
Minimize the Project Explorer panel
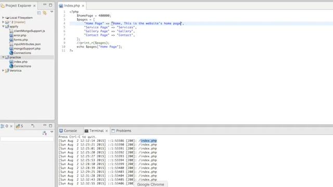tap(45, 5)
